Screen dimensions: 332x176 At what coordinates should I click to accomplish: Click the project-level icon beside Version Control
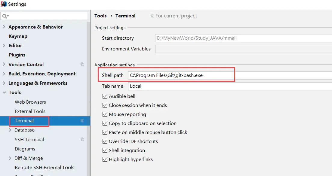point(82,64)
